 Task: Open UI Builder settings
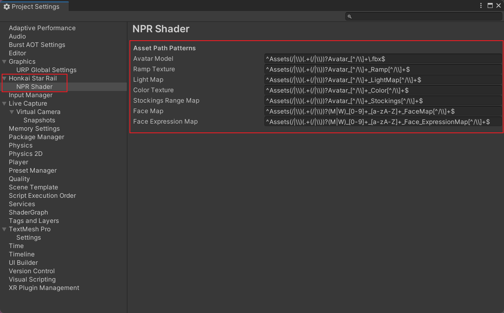click(23, 263)
